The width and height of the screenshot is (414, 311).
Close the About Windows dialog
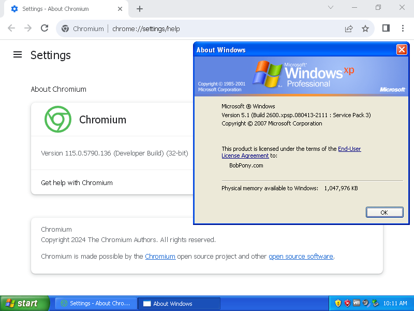pos(402,49)
